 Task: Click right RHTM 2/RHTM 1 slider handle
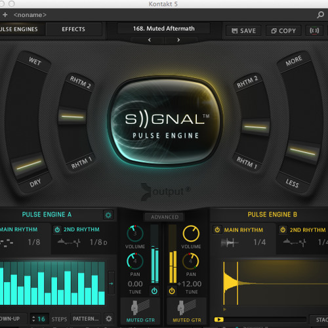coord(255,127)
